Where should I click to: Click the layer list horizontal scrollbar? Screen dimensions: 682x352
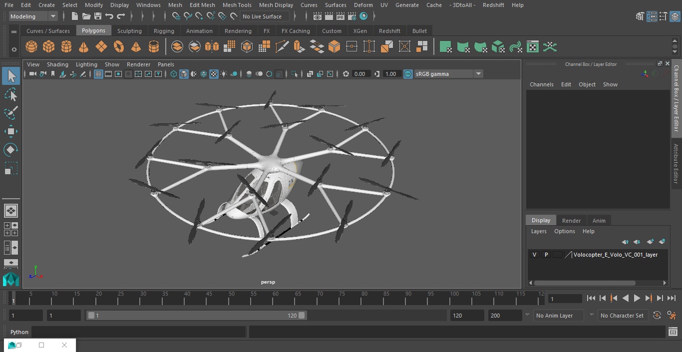click(585, 283)
